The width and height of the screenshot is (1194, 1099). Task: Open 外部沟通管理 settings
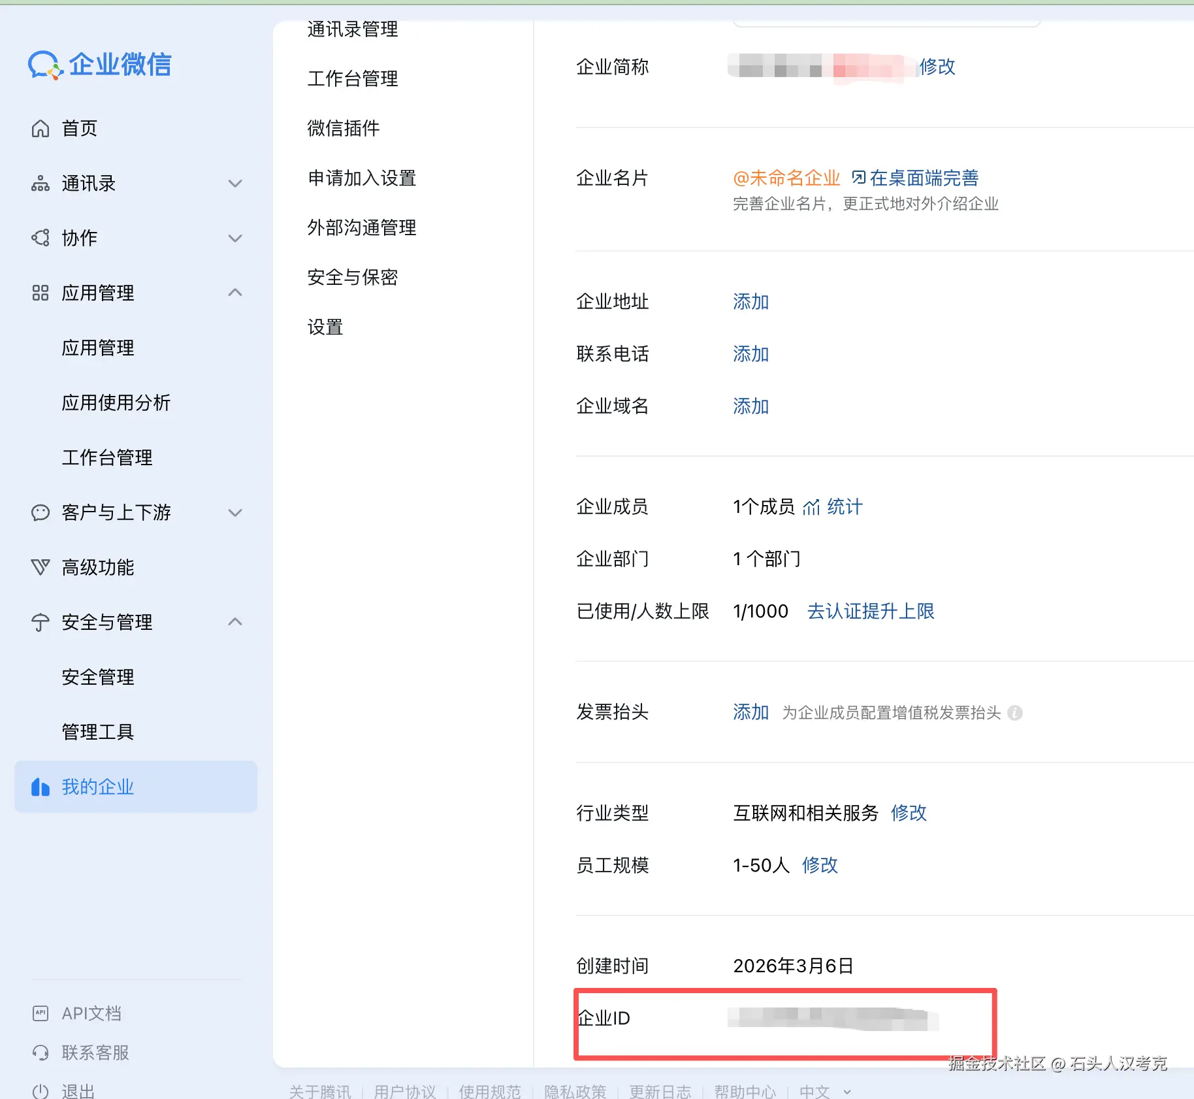tap(362, 228)
